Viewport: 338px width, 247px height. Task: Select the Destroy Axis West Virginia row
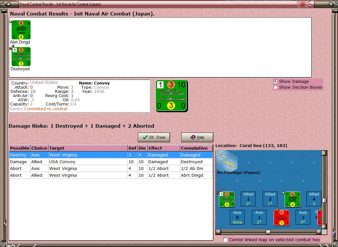pos(111,155)
